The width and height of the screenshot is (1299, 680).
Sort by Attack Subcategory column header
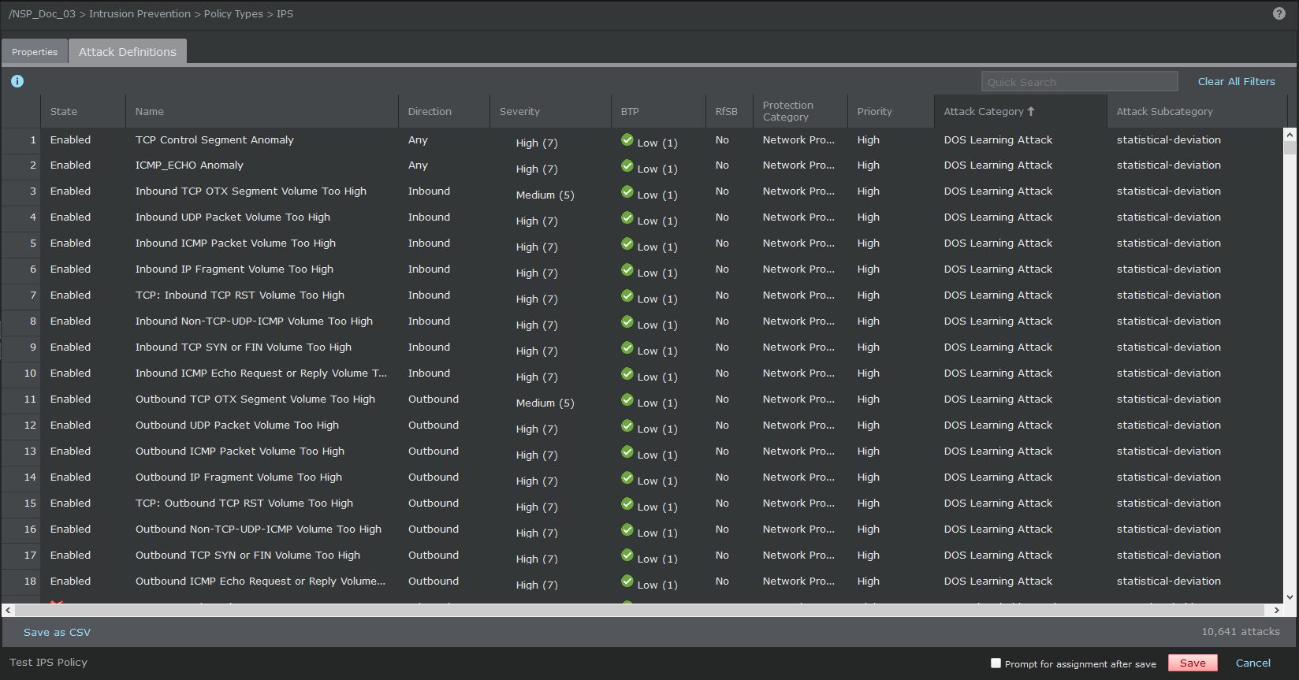coord(1197,111)
